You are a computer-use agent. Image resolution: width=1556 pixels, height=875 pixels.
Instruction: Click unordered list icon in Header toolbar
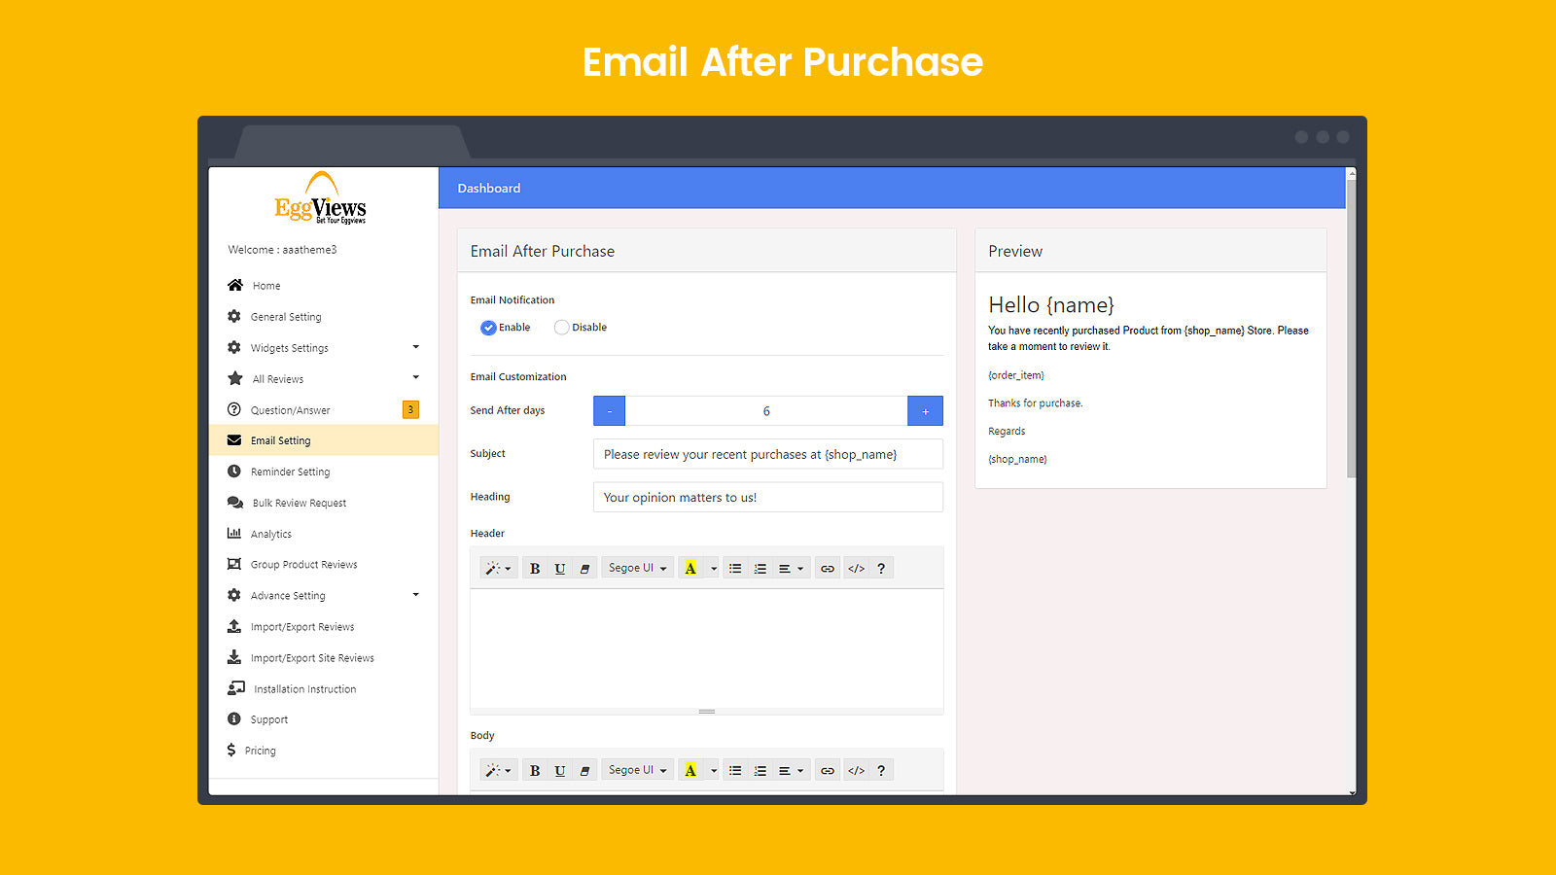[x=735, y=569]
